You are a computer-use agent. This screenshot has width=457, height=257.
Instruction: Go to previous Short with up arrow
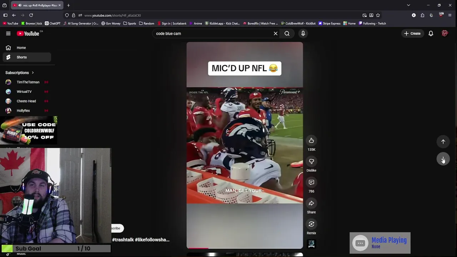pyautogui.click(x=443, y=142)
